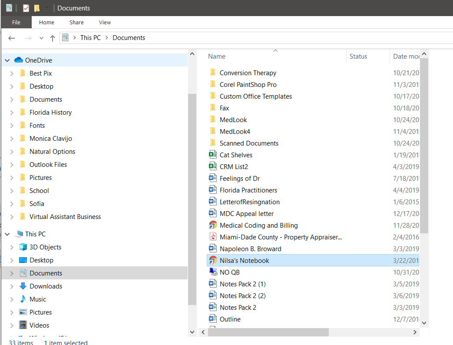
Task: Click the Desktop icon under This PC
Action: coord(23,260)
